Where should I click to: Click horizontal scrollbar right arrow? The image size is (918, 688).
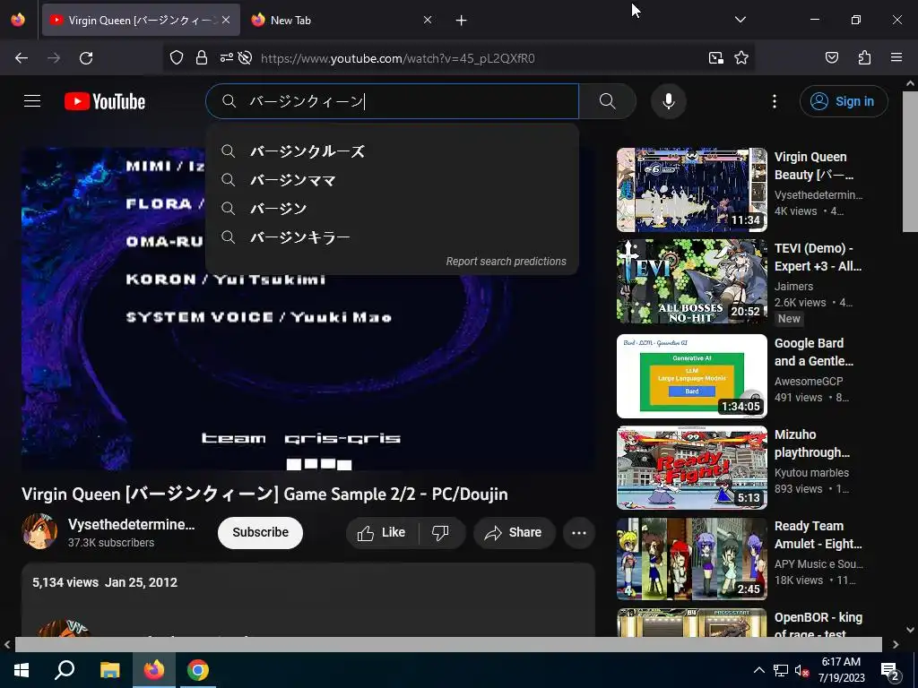pyautogui.click(x=896, y=644)
